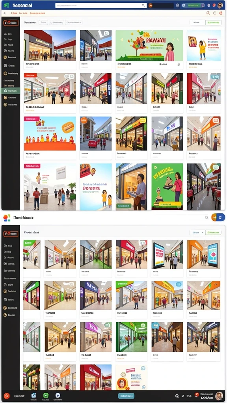The width and height of the screenshot is (227, 403).
Task: Open the digital signage kiosk thumbnail in lower gallery
Action: pyautogui.click(x=167, y=255)
